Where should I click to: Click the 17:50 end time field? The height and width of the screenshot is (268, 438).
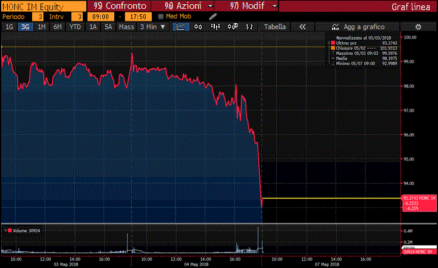click(138, 17)
